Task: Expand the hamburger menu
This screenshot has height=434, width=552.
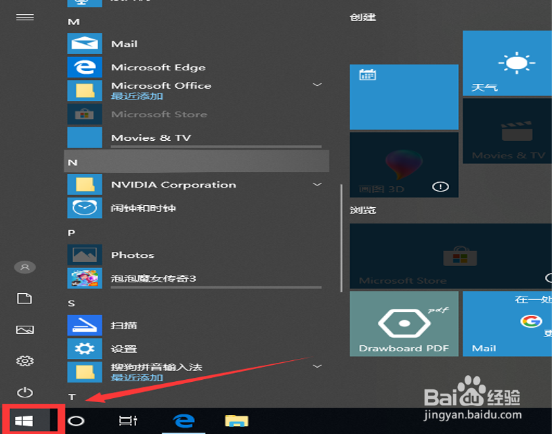Action: coord(25,17)
